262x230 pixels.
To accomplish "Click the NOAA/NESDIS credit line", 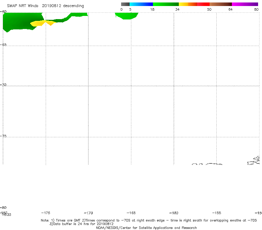I will pos(146,228).
